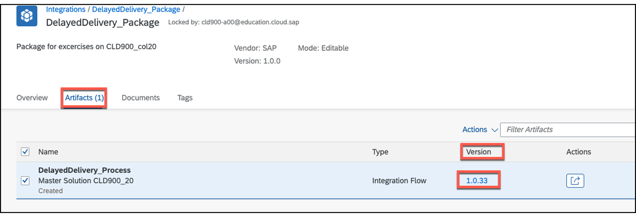Image resolution: width=636 pixels, height=217 pixels.
Task: Click the Version column header
Action: pyautogui.click(x=479, y=152)
